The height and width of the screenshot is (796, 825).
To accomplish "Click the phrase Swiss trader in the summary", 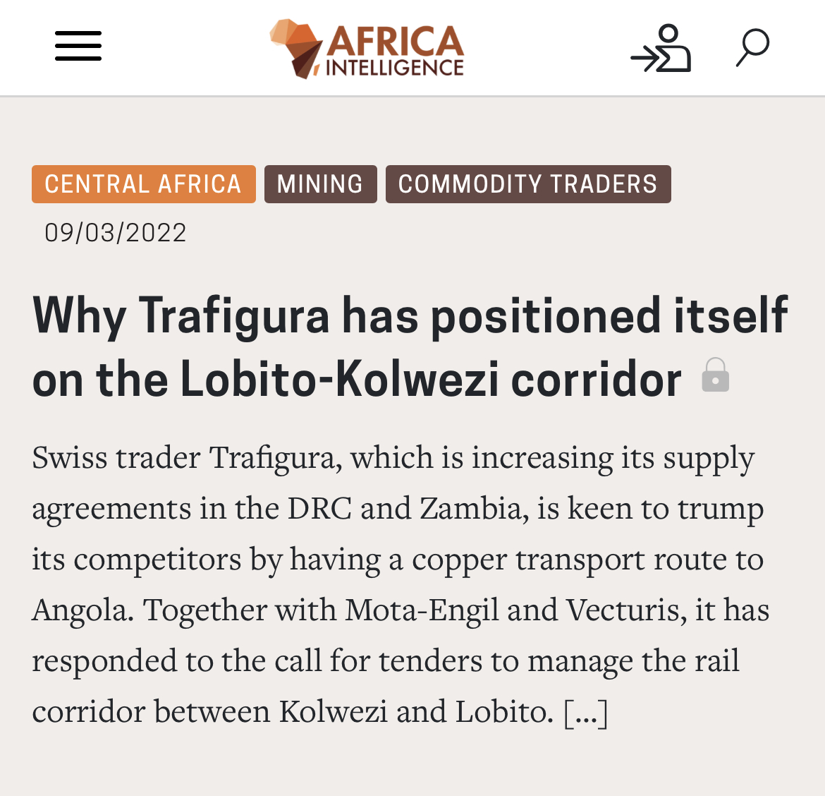I will tap(116, 457).
